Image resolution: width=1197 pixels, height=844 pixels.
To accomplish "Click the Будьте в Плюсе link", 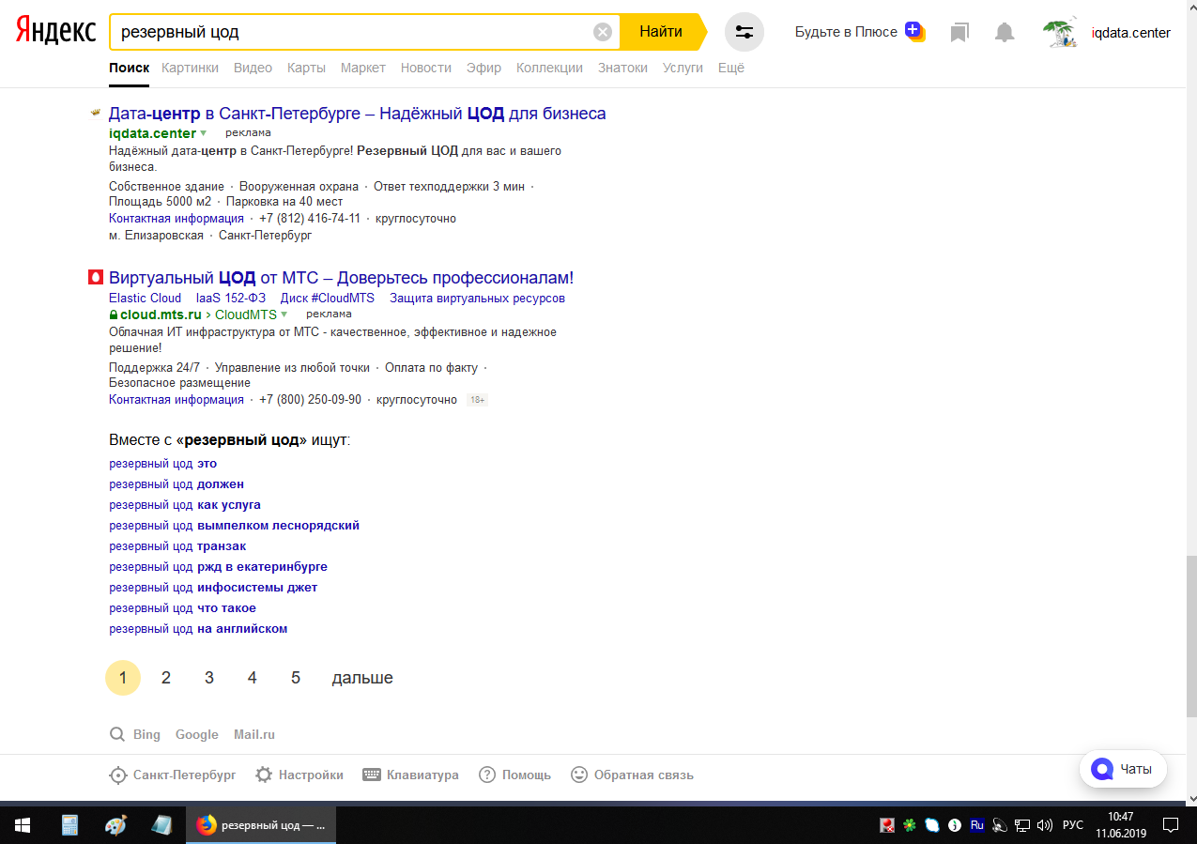I will pos(846,32).
